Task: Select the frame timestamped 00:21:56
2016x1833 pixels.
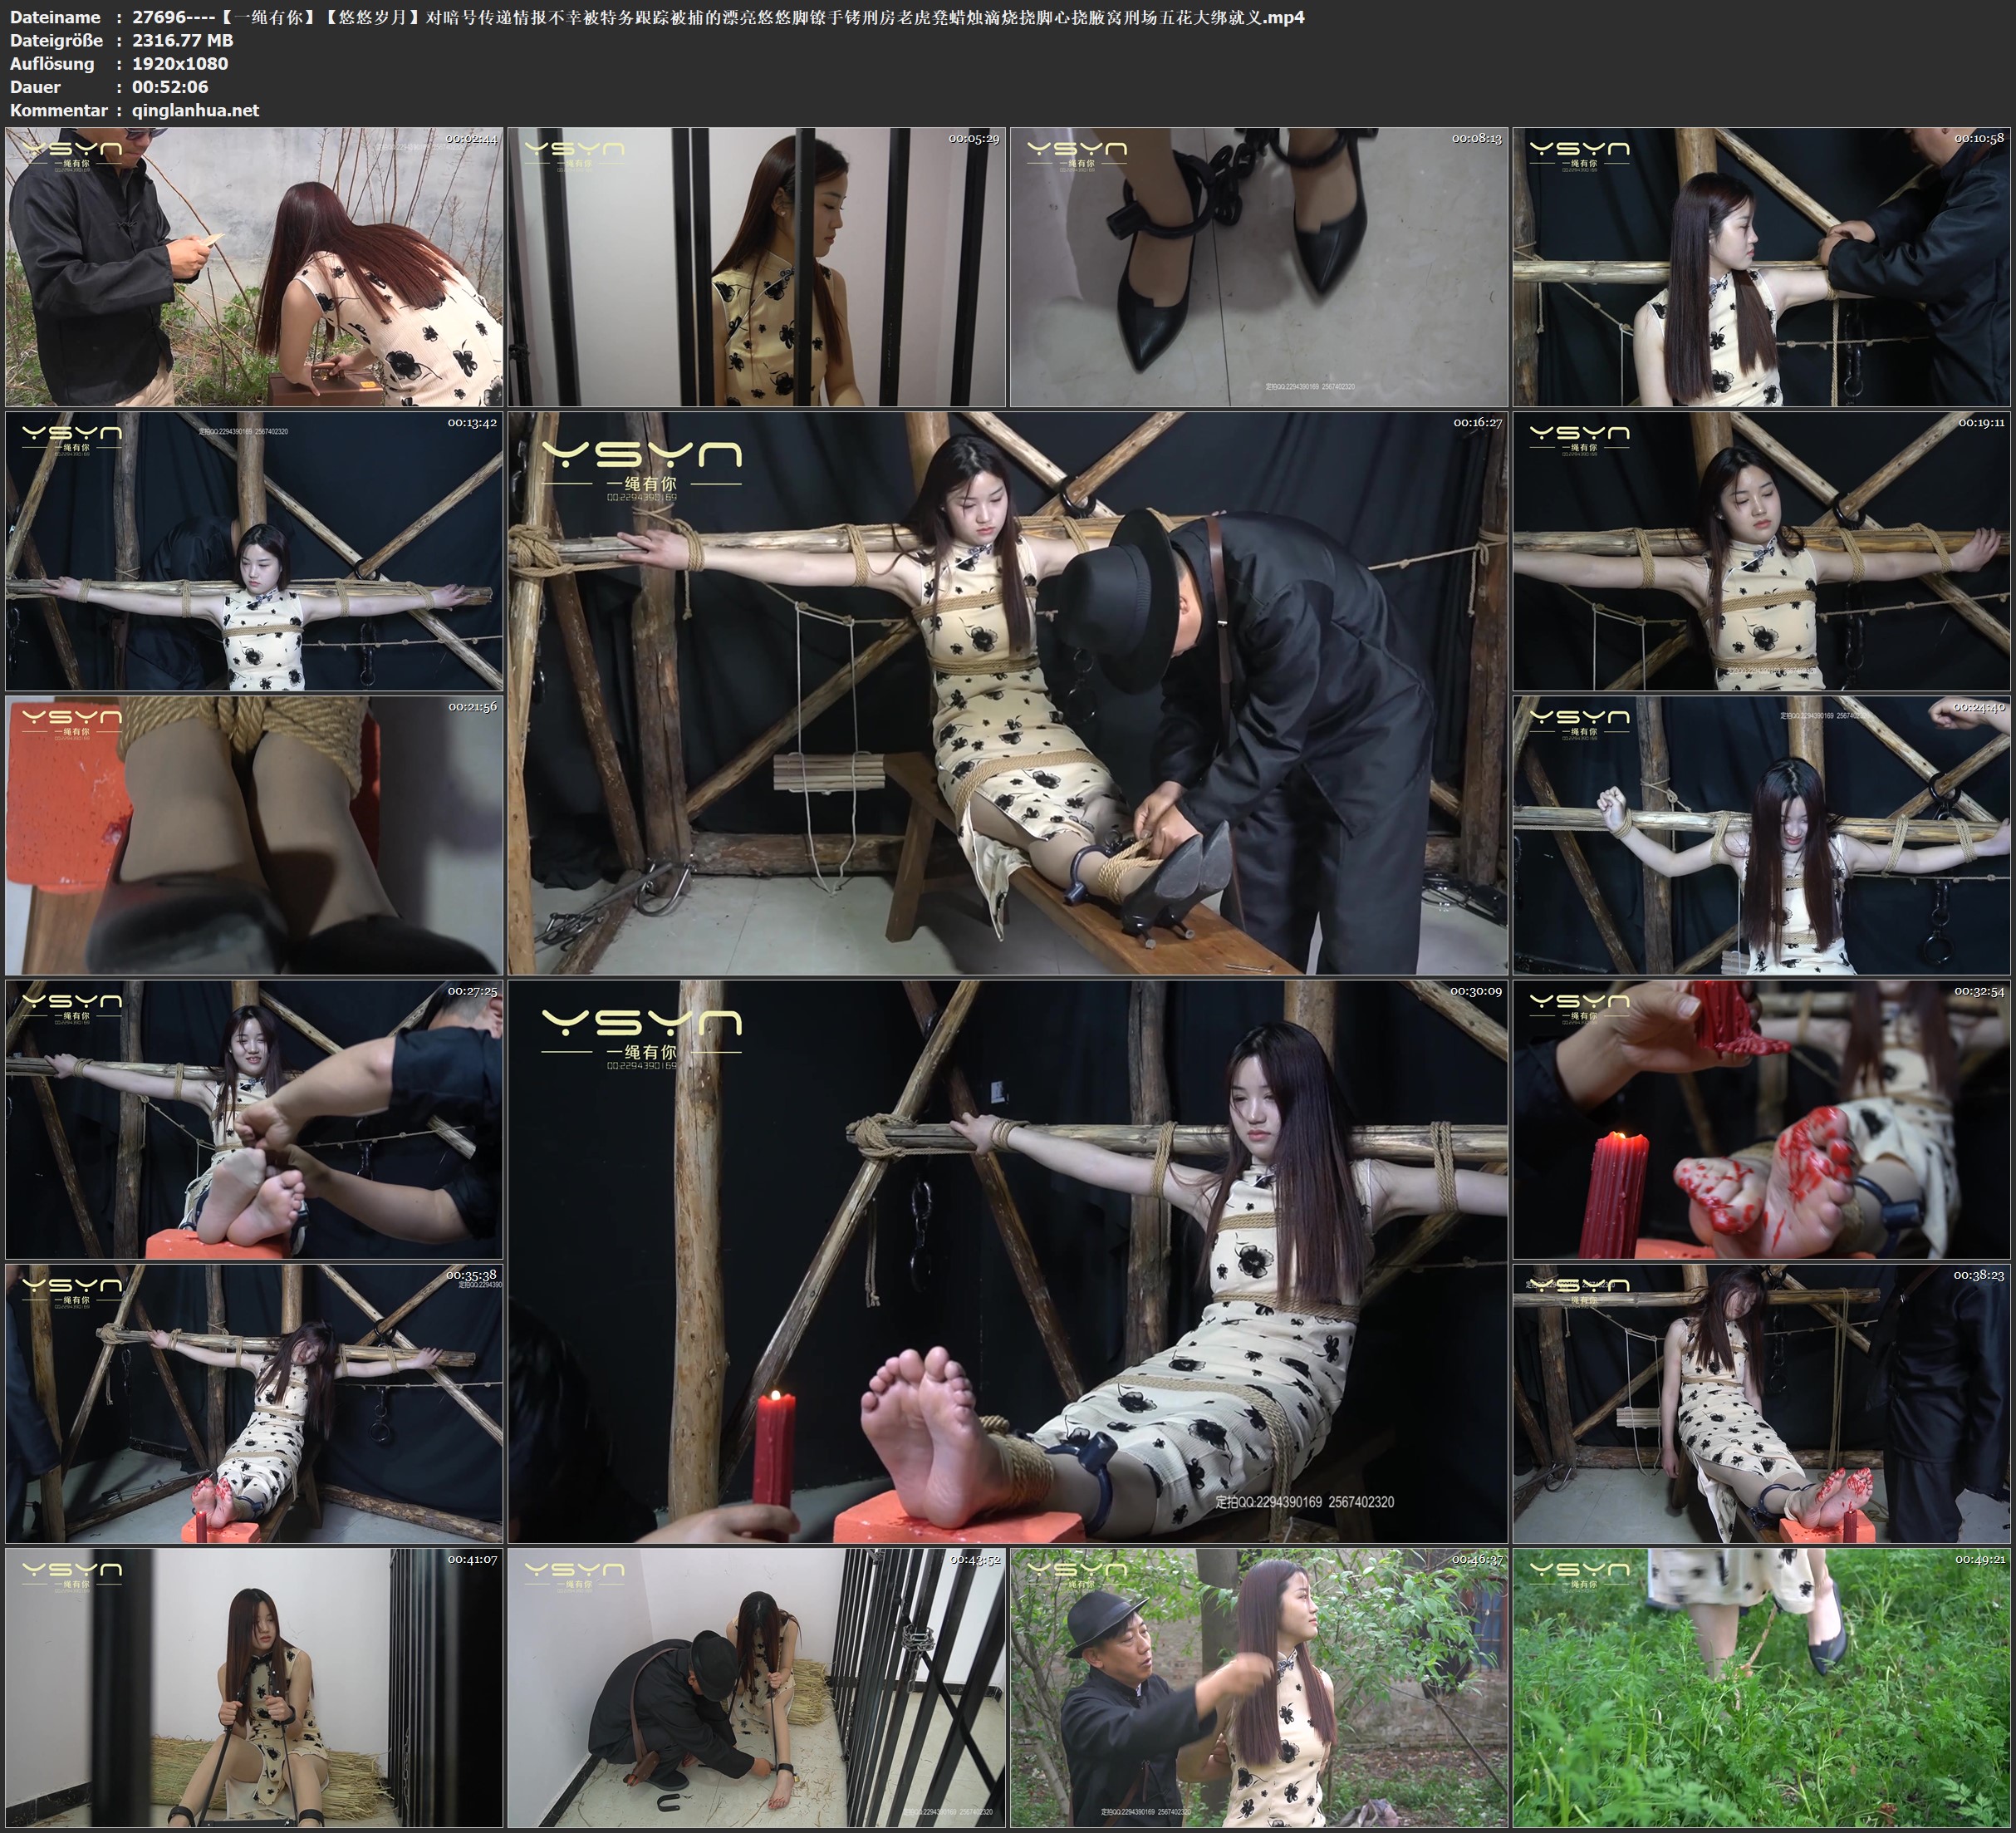Action: (x=254, y=834)
